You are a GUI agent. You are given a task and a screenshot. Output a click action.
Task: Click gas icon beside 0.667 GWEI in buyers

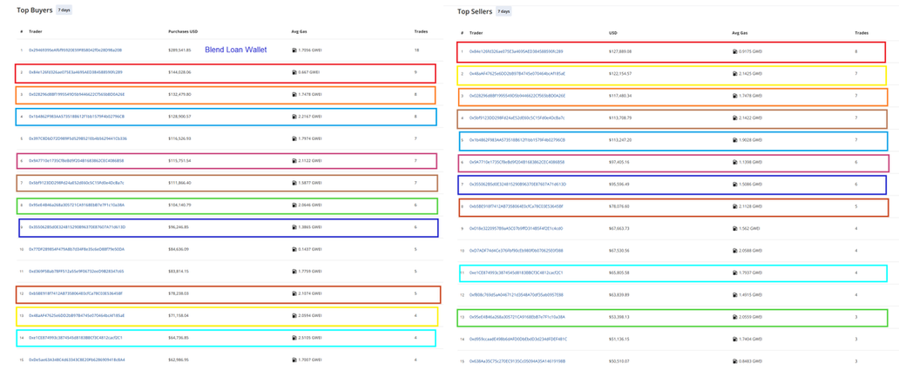(294, 72)
